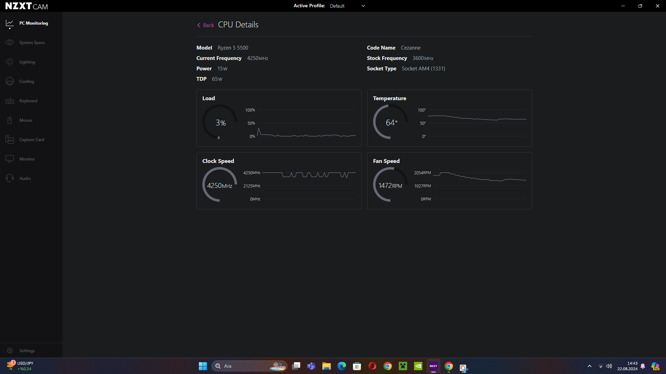The width and height of the screenshot is (666, 374).
Task: Open the clock and date flyout
Action: click(x=627, y=366)
